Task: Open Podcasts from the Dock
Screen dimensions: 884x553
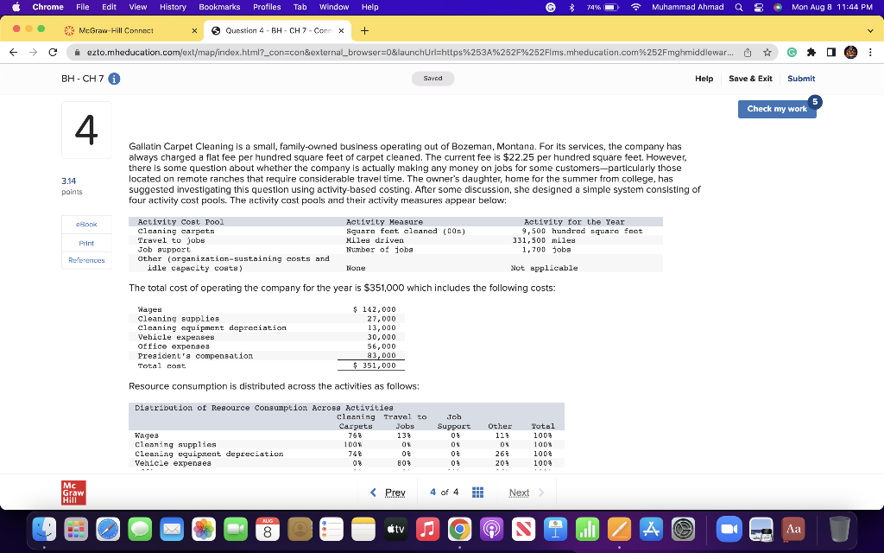Action: coord(492,529)
